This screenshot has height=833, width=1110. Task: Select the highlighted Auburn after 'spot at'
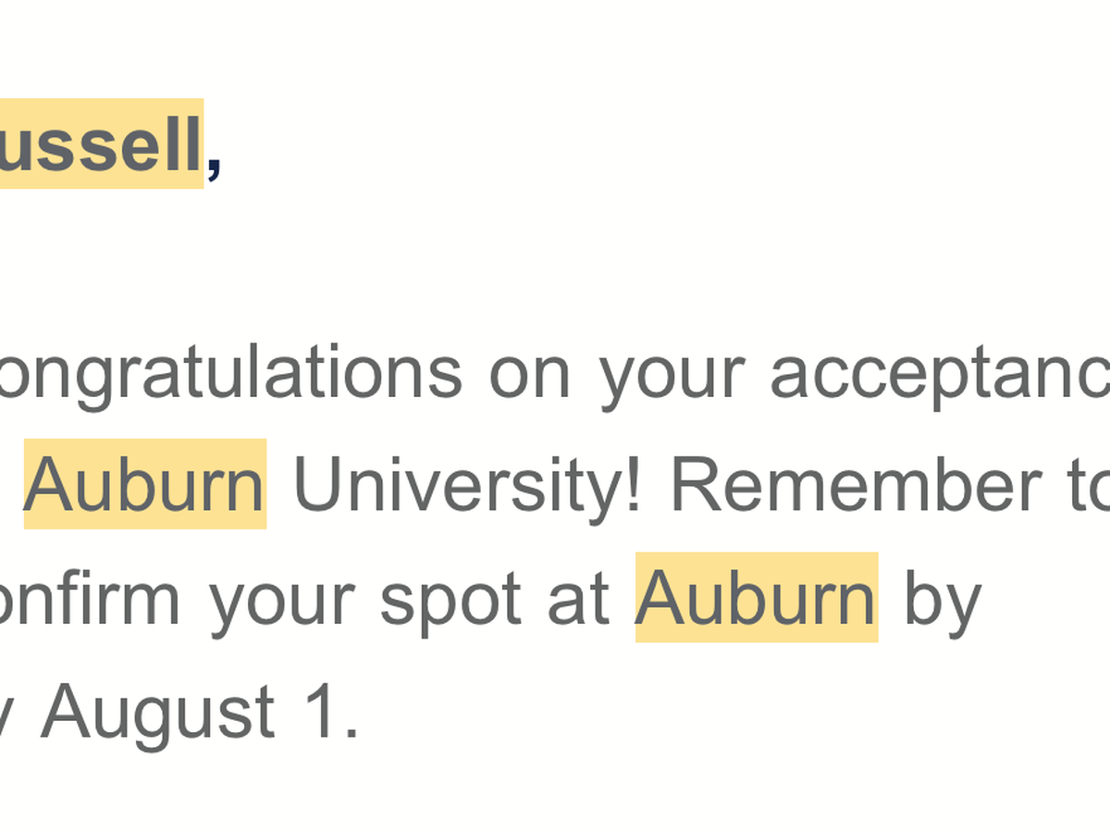click(757, 597)
